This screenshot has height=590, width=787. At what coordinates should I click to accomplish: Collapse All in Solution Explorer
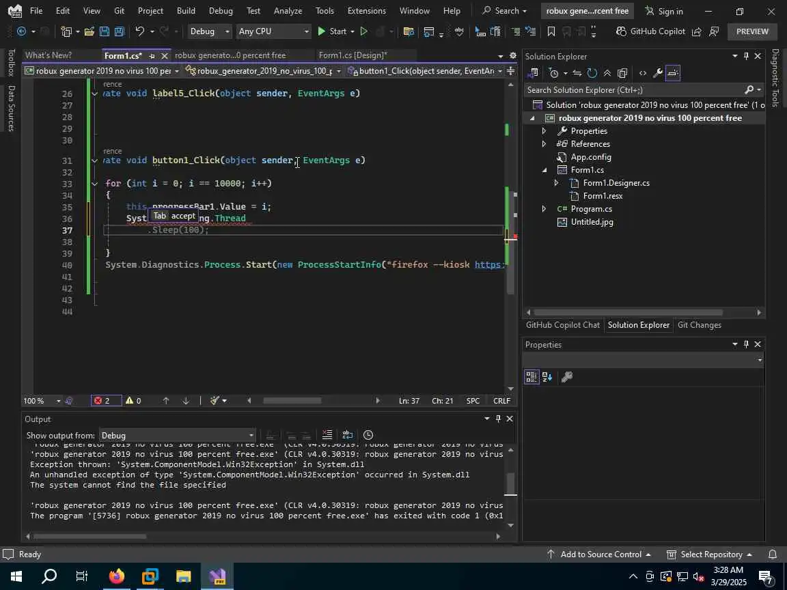pyautogui.click(x=607, y=73)
